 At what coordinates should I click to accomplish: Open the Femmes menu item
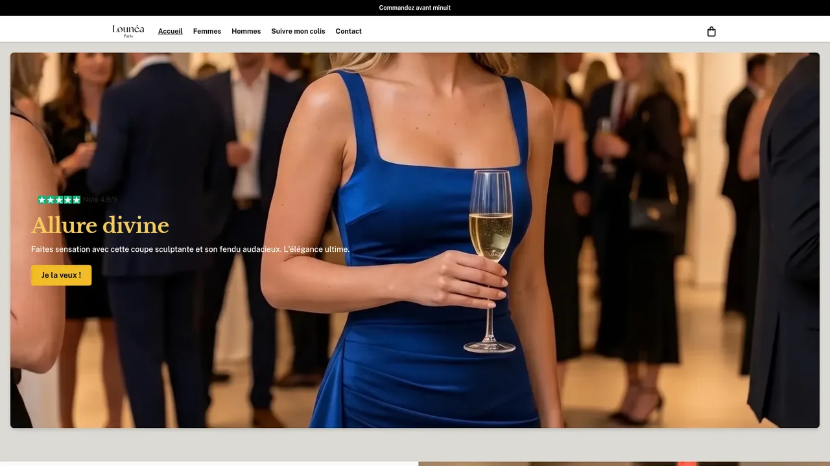tap(207, 31)
